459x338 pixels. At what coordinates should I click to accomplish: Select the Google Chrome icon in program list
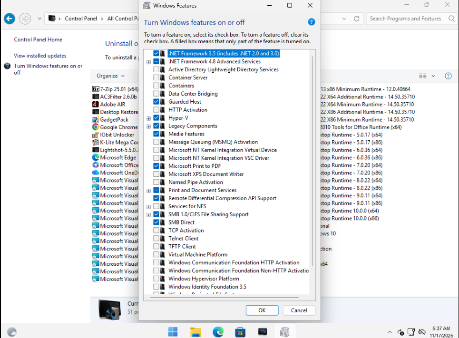coord(96,127)
